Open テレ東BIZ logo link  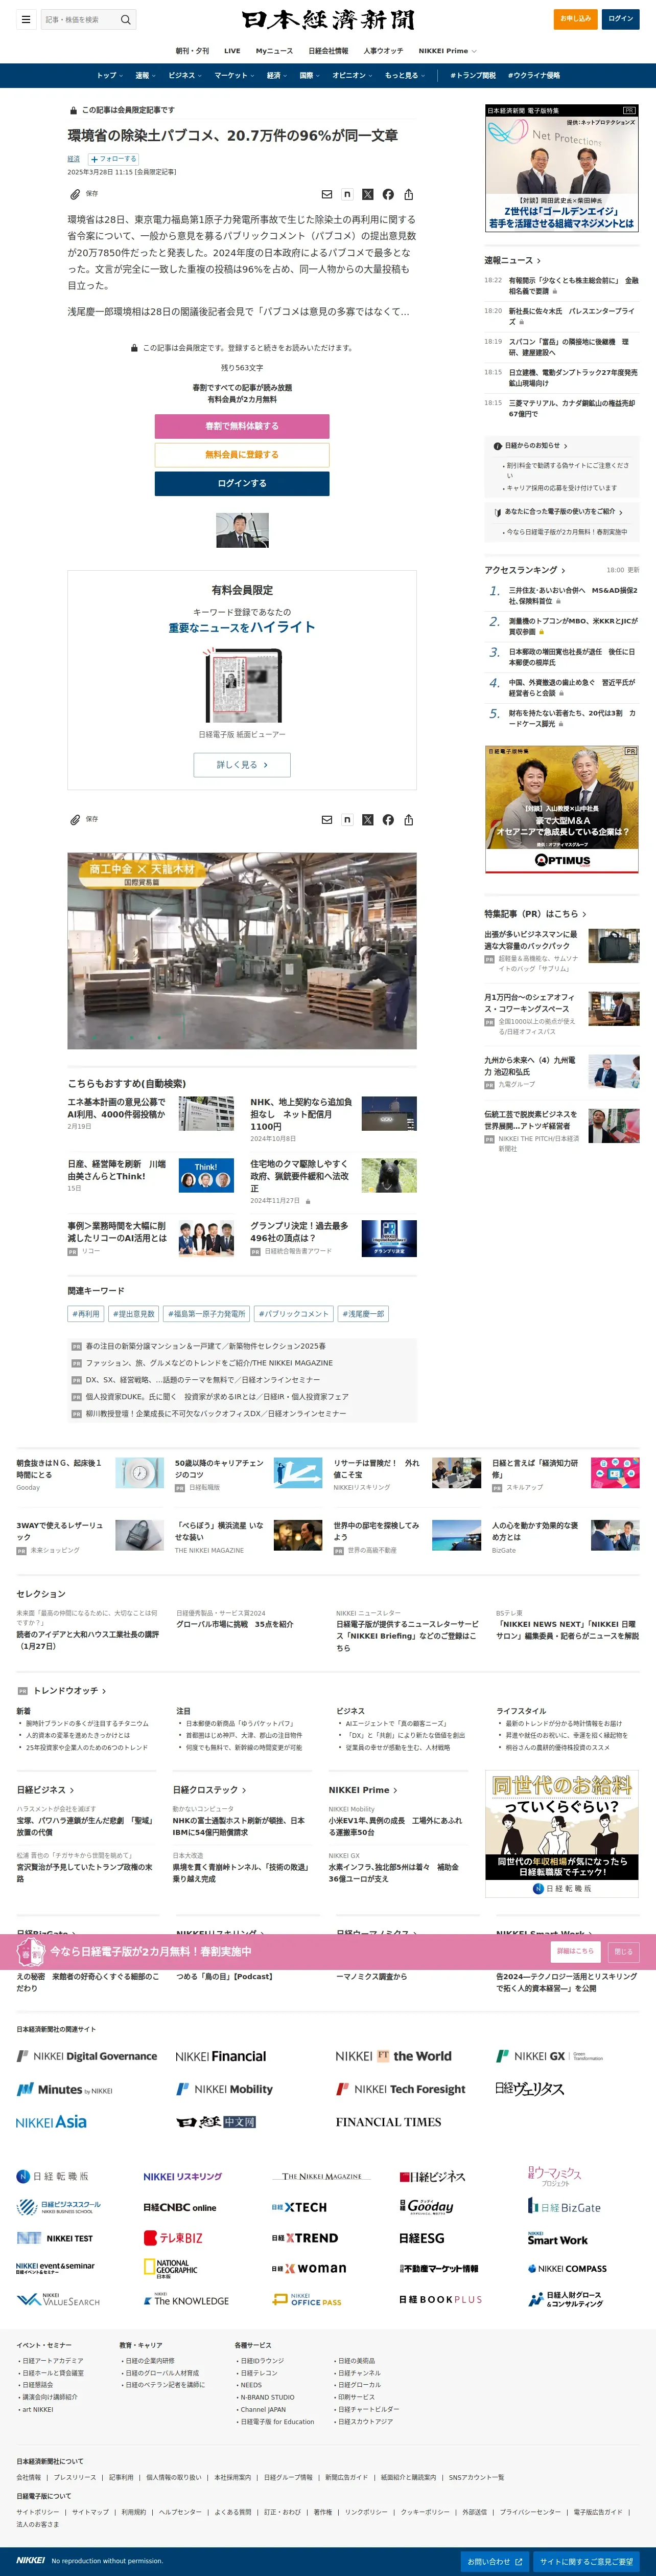click(173, 2238)
